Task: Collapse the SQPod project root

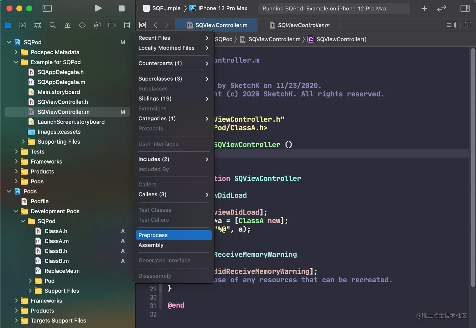Action: 9,42
